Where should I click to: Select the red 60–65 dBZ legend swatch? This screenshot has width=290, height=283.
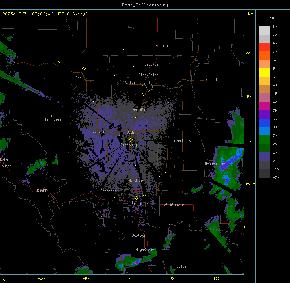[264, 47]
